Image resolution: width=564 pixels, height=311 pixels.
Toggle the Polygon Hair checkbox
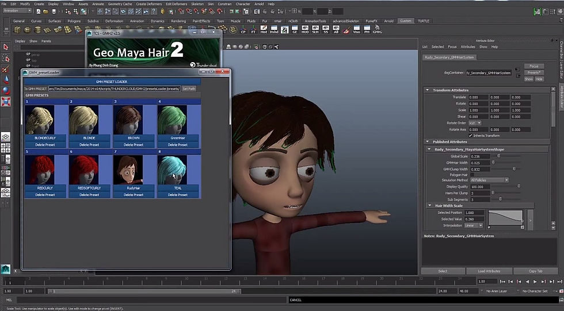[x=472, y=175]
